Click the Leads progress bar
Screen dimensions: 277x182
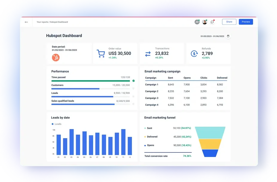[91, 97]
